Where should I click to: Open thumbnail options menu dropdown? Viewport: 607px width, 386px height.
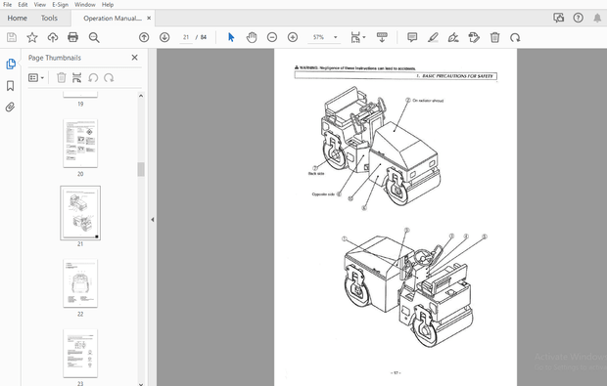tap(36, 78)
